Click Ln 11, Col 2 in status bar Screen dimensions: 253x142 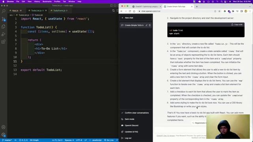click(57, 140)
